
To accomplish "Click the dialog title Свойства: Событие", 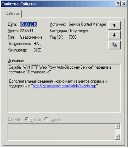I will point(19,4).
